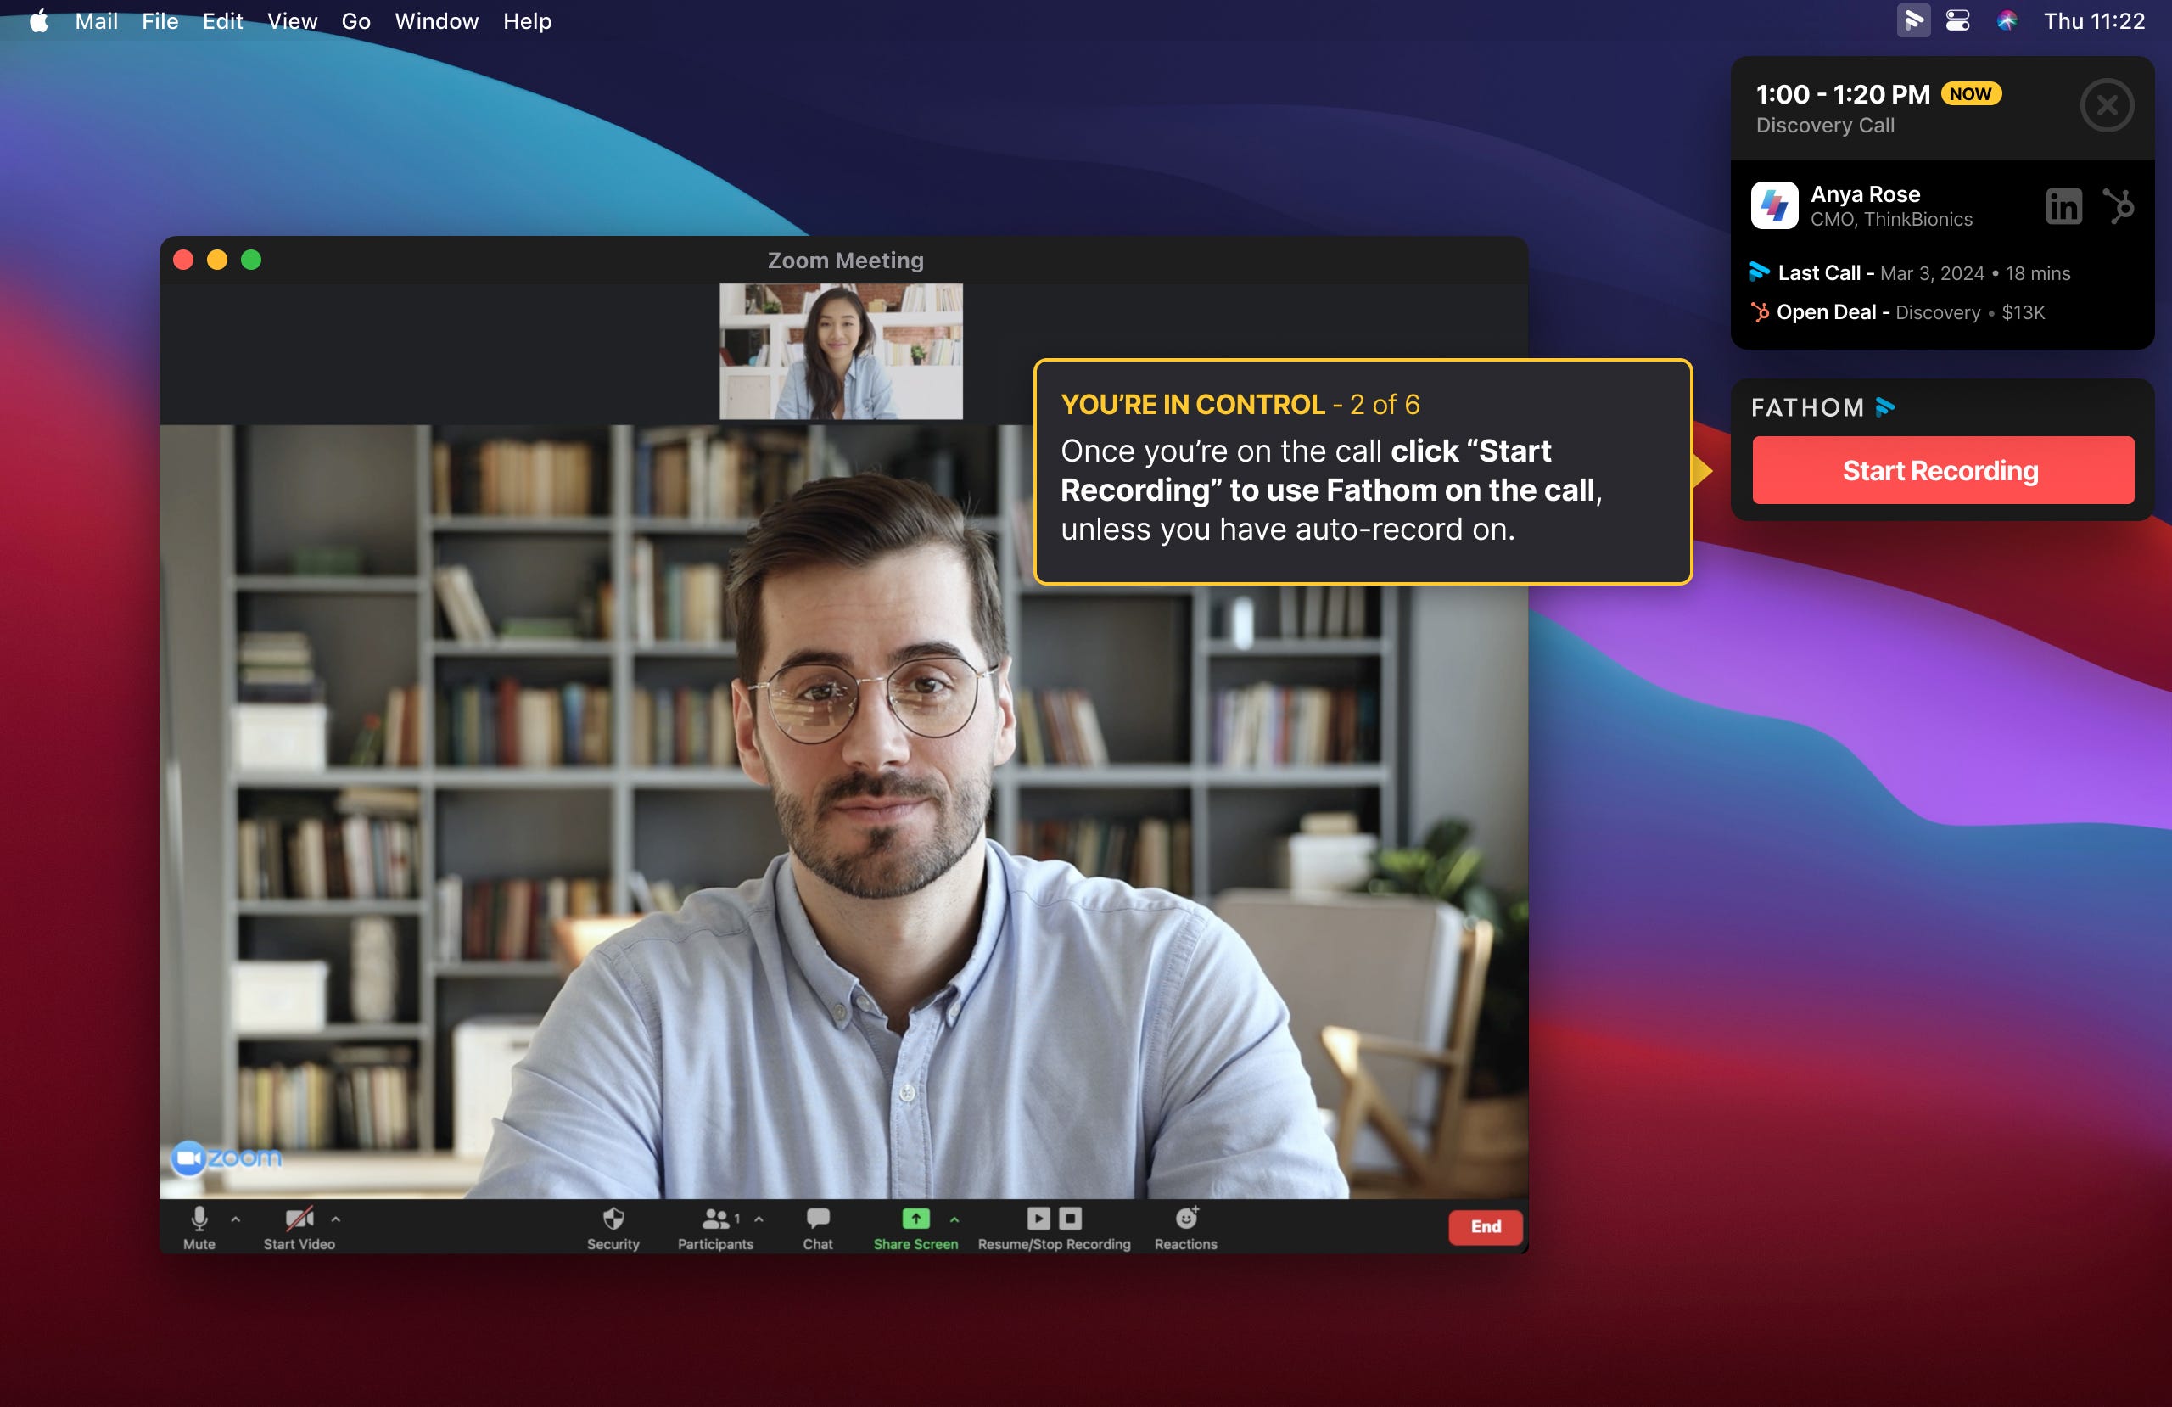Click the Resume Recording play icon
This screenshot has height=1407, width=2172.
[x=1038, y=1218]
